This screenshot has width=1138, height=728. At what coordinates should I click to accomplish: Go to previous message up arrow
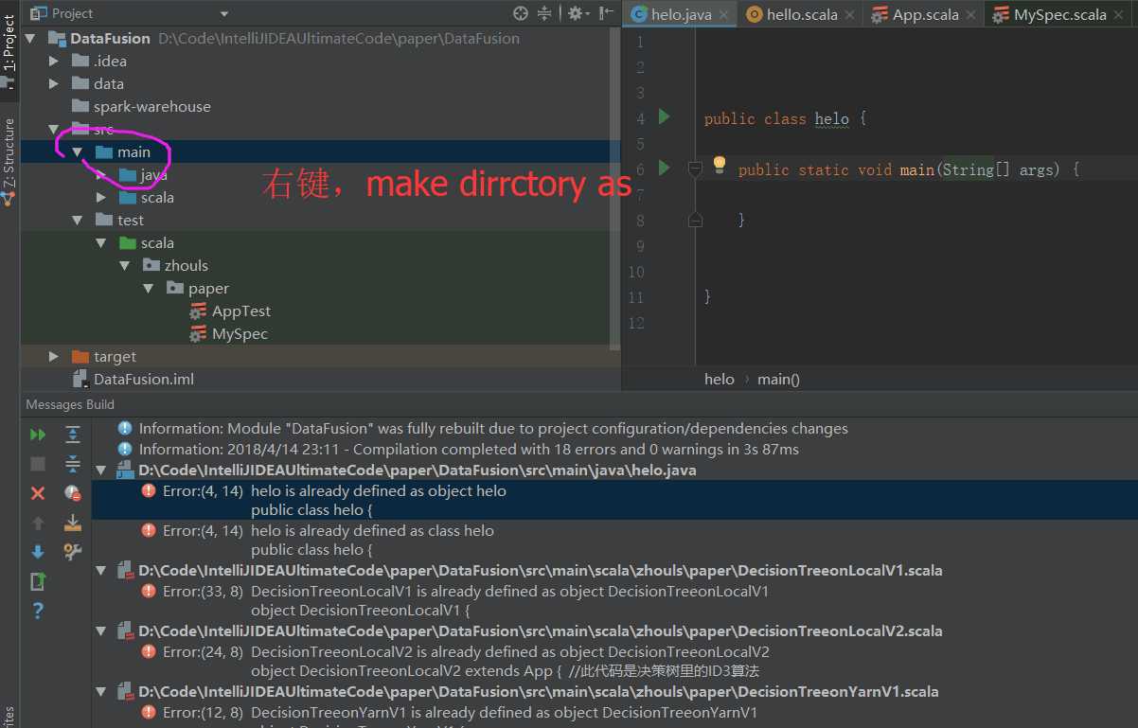coord(38,523)
